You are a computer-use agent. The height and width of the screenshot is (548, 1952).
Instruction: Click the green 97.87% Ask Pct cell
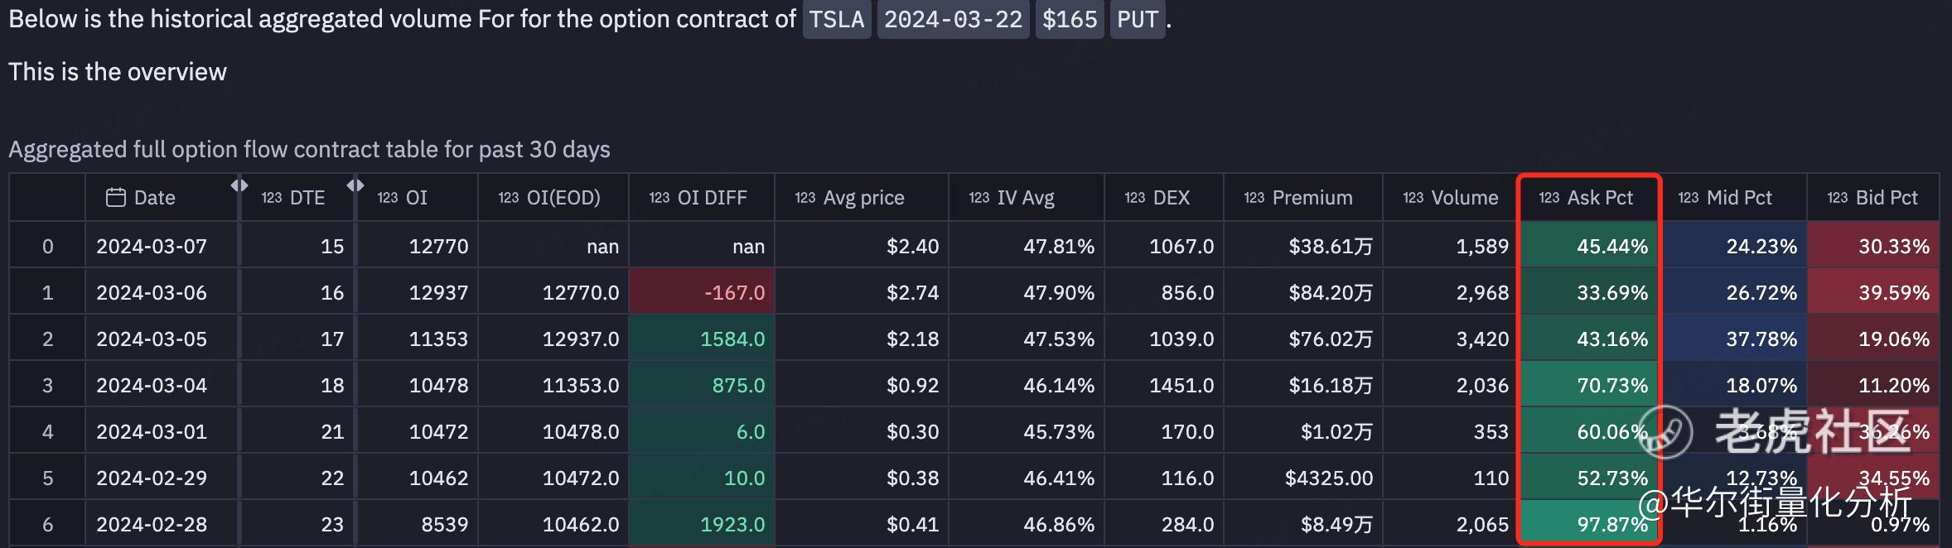(x=1589, y=524)
